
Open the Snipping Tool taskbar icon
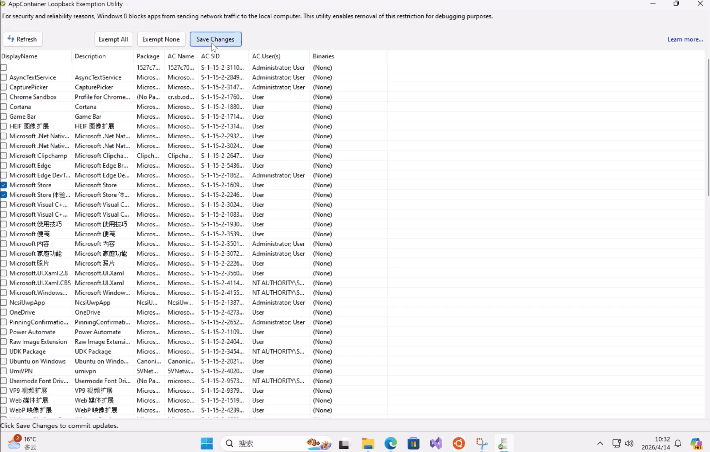coord(481,443)
